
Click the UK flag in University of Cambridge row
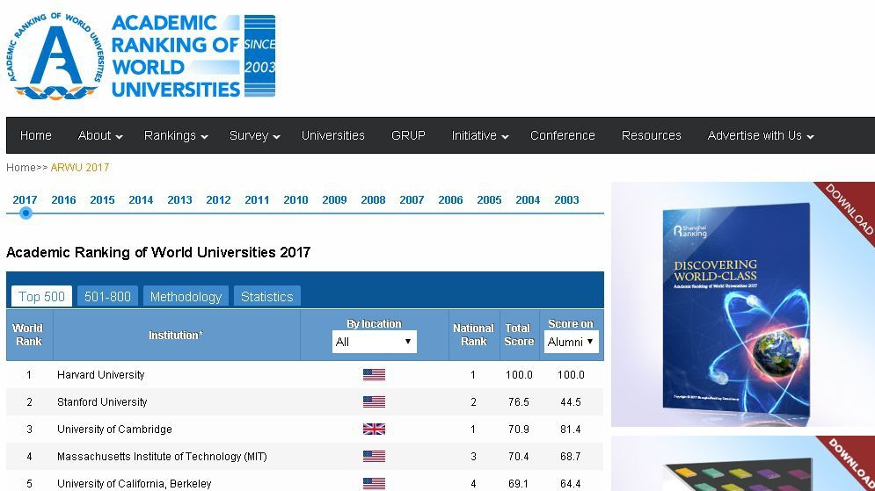tap(374, 430)
